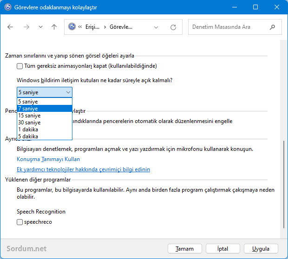Viewport: 288px width, 259px height.
Task: Open Konuşma Tanımayı Kullan link
Action: click(48, 159)
